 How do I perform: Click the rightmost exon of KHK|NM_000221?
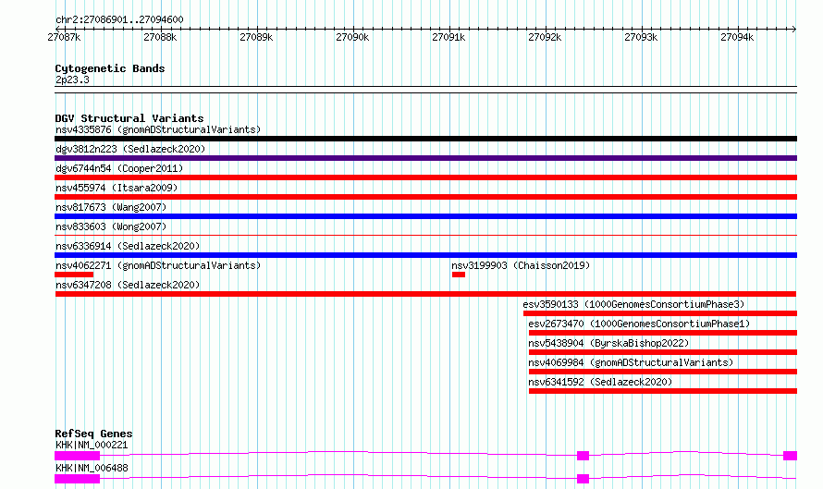[790, 456]
